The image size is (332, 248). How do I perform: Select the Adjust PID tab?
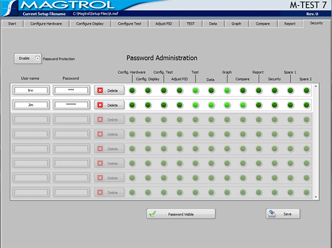click(x=164, y=23)
